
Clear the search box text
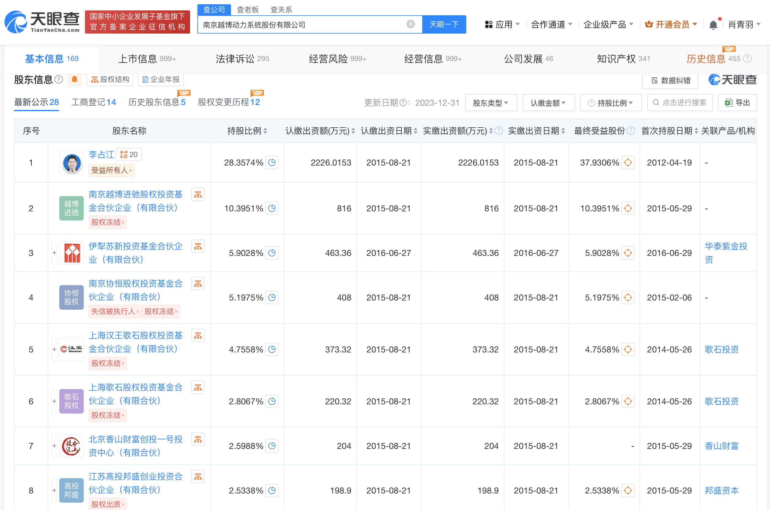click(410, 24)
